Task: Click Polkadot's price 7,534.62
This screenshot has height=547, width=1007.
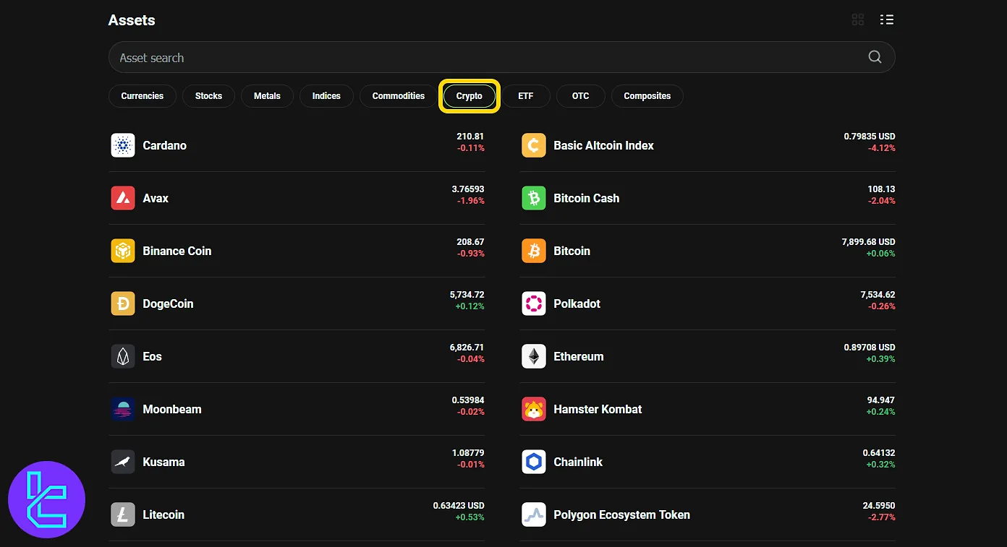Action: click(x=878, y=294)
